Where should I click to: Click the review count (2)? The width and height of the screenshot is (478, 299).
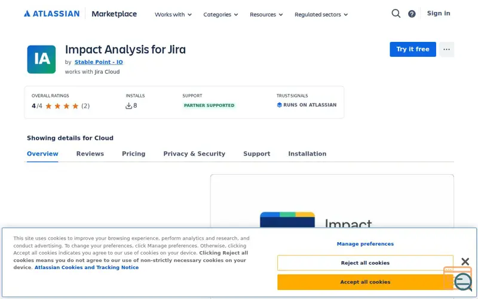(85, 106)
